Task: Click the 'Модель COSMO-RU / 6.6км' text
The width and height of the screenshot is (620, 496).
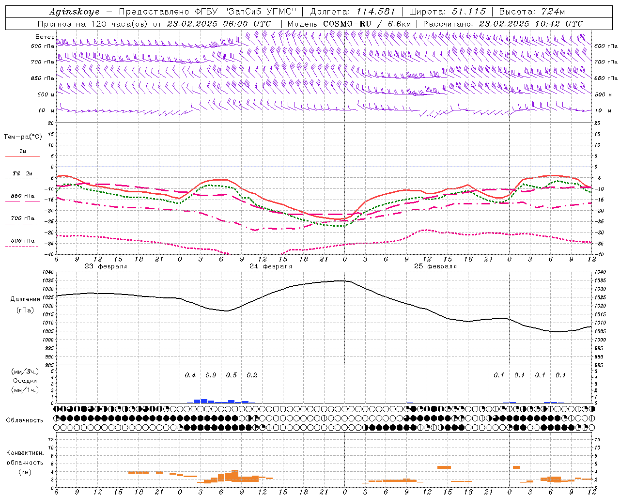Action: (349, 24)
